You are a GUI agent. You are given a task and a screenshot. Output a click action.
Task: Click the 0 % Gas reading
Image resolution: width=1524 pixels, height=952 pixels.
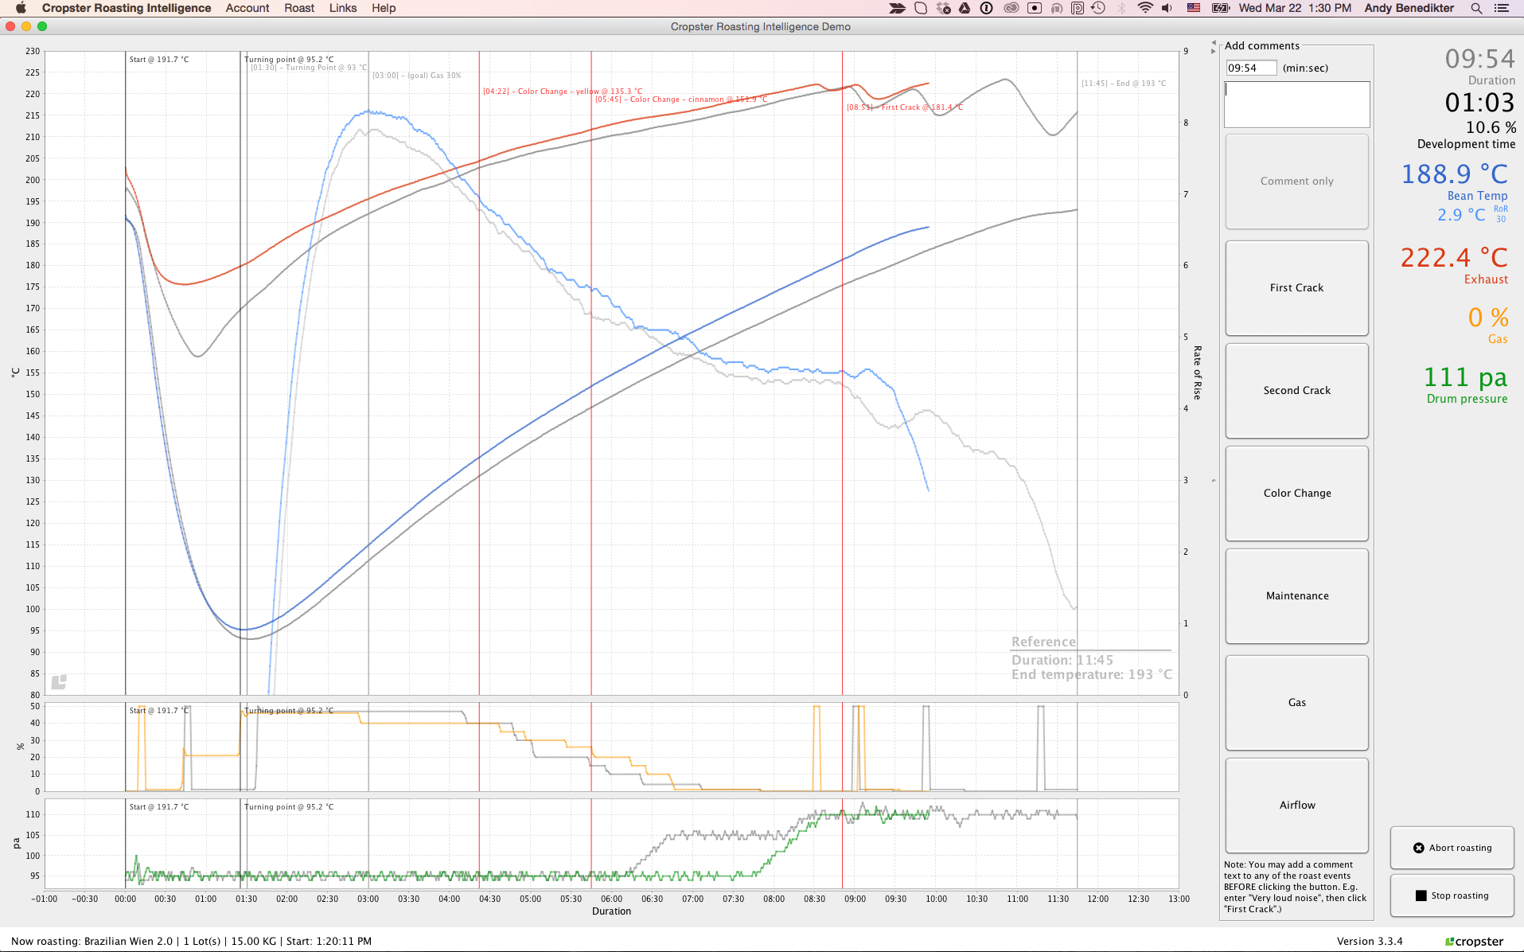tap(1488, 318)
